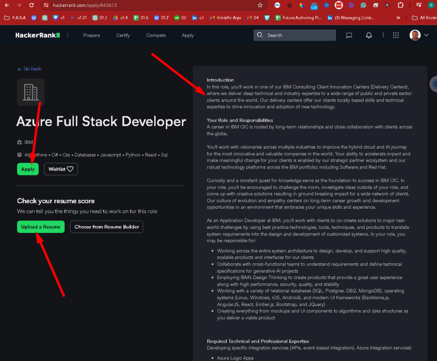Open the Certify menu

coord(123,35)
